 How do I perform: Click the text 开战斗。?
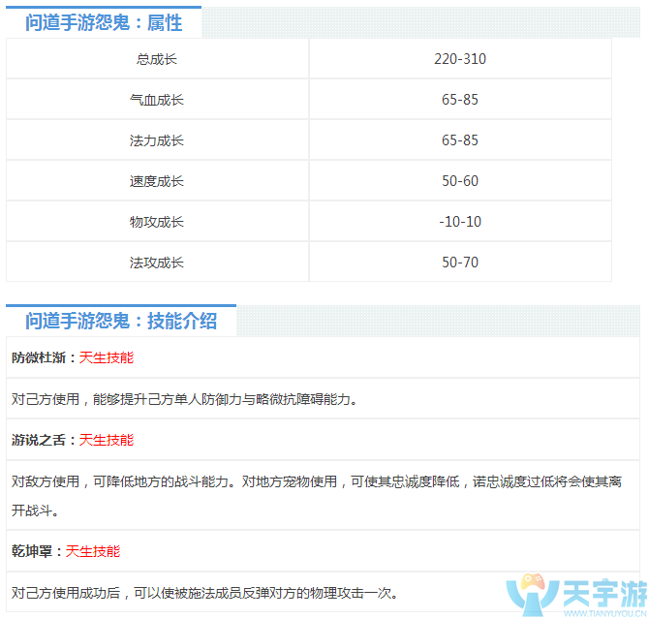click(35, 511)
